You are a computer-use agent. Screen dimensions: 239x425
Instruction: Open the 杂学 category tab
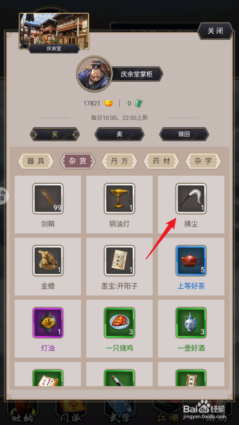pyautogui.click(x=203, y=161)
